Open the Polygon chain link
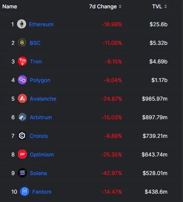 40,80
